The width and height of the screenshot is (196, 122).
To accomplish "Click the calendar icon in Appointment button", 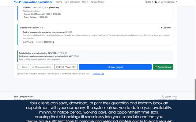I will pos(156,67).
